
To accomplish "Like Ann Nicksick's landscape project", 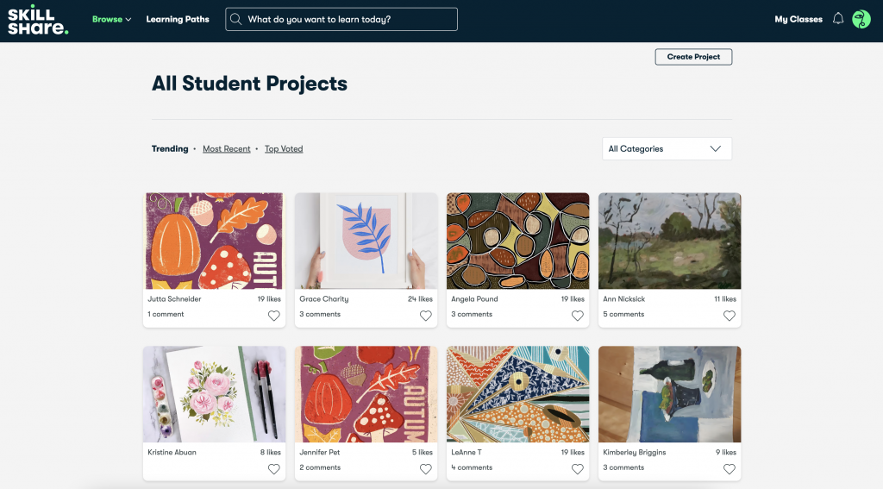I will [x=730, y=316].
